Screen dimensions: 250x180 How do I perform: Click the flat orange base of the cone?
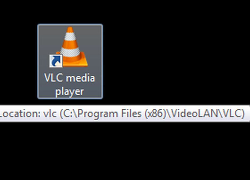75,63
